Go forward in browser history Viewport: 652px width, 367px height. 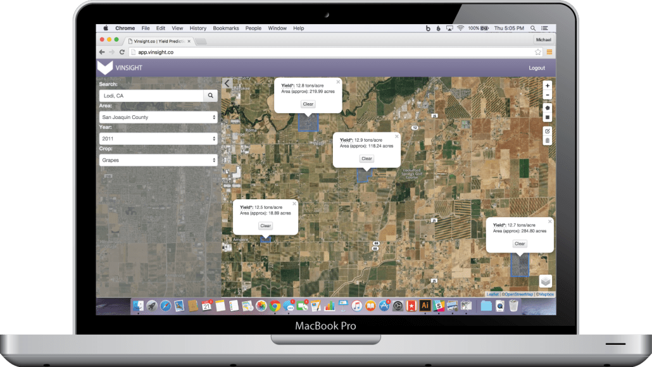click(x=111, y=52)
